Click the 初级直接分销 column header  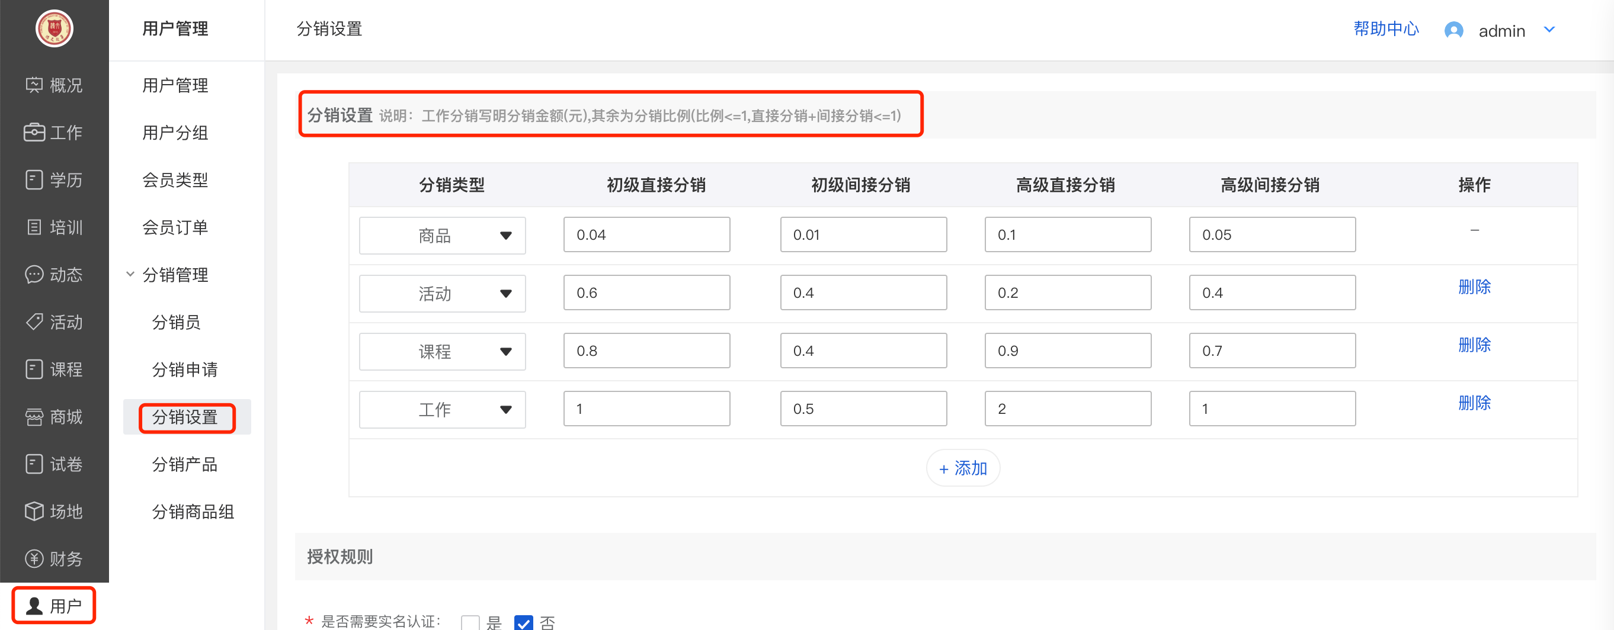click(656, 185)
